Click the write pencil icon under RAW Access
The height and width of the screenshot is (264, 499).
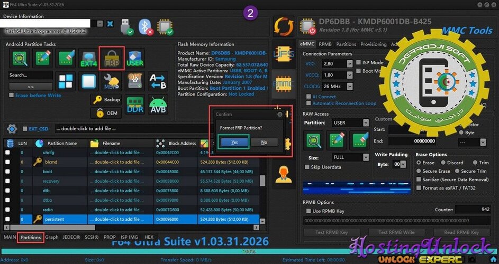tap(337, 140)
